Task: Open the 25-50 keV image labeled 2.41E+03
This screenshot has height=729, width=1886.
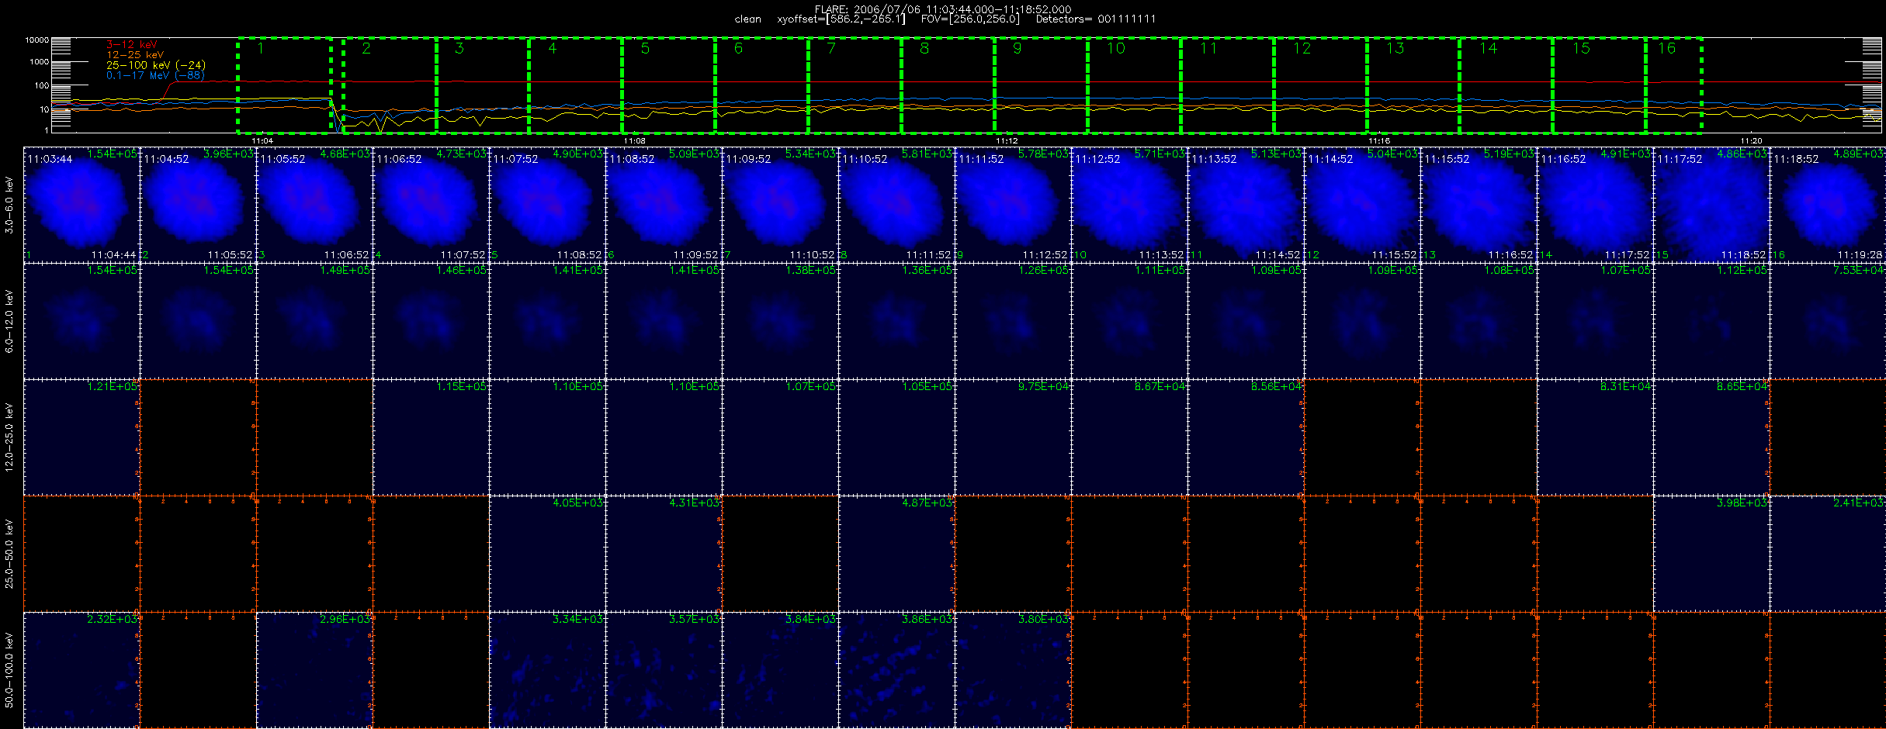Action: pyautogui.click(x=1828, y=554)
